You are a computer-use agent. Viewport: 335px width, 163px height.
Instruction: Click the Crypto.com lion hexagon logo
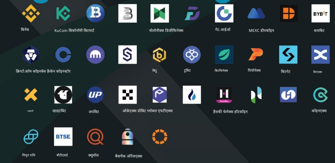(x=31, y=55)
